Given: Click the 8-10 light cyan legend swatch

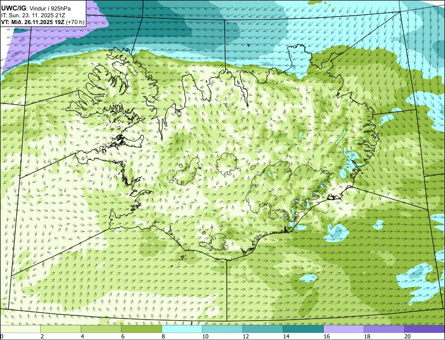Looking at the screenshot, I should tap(182, 329).
